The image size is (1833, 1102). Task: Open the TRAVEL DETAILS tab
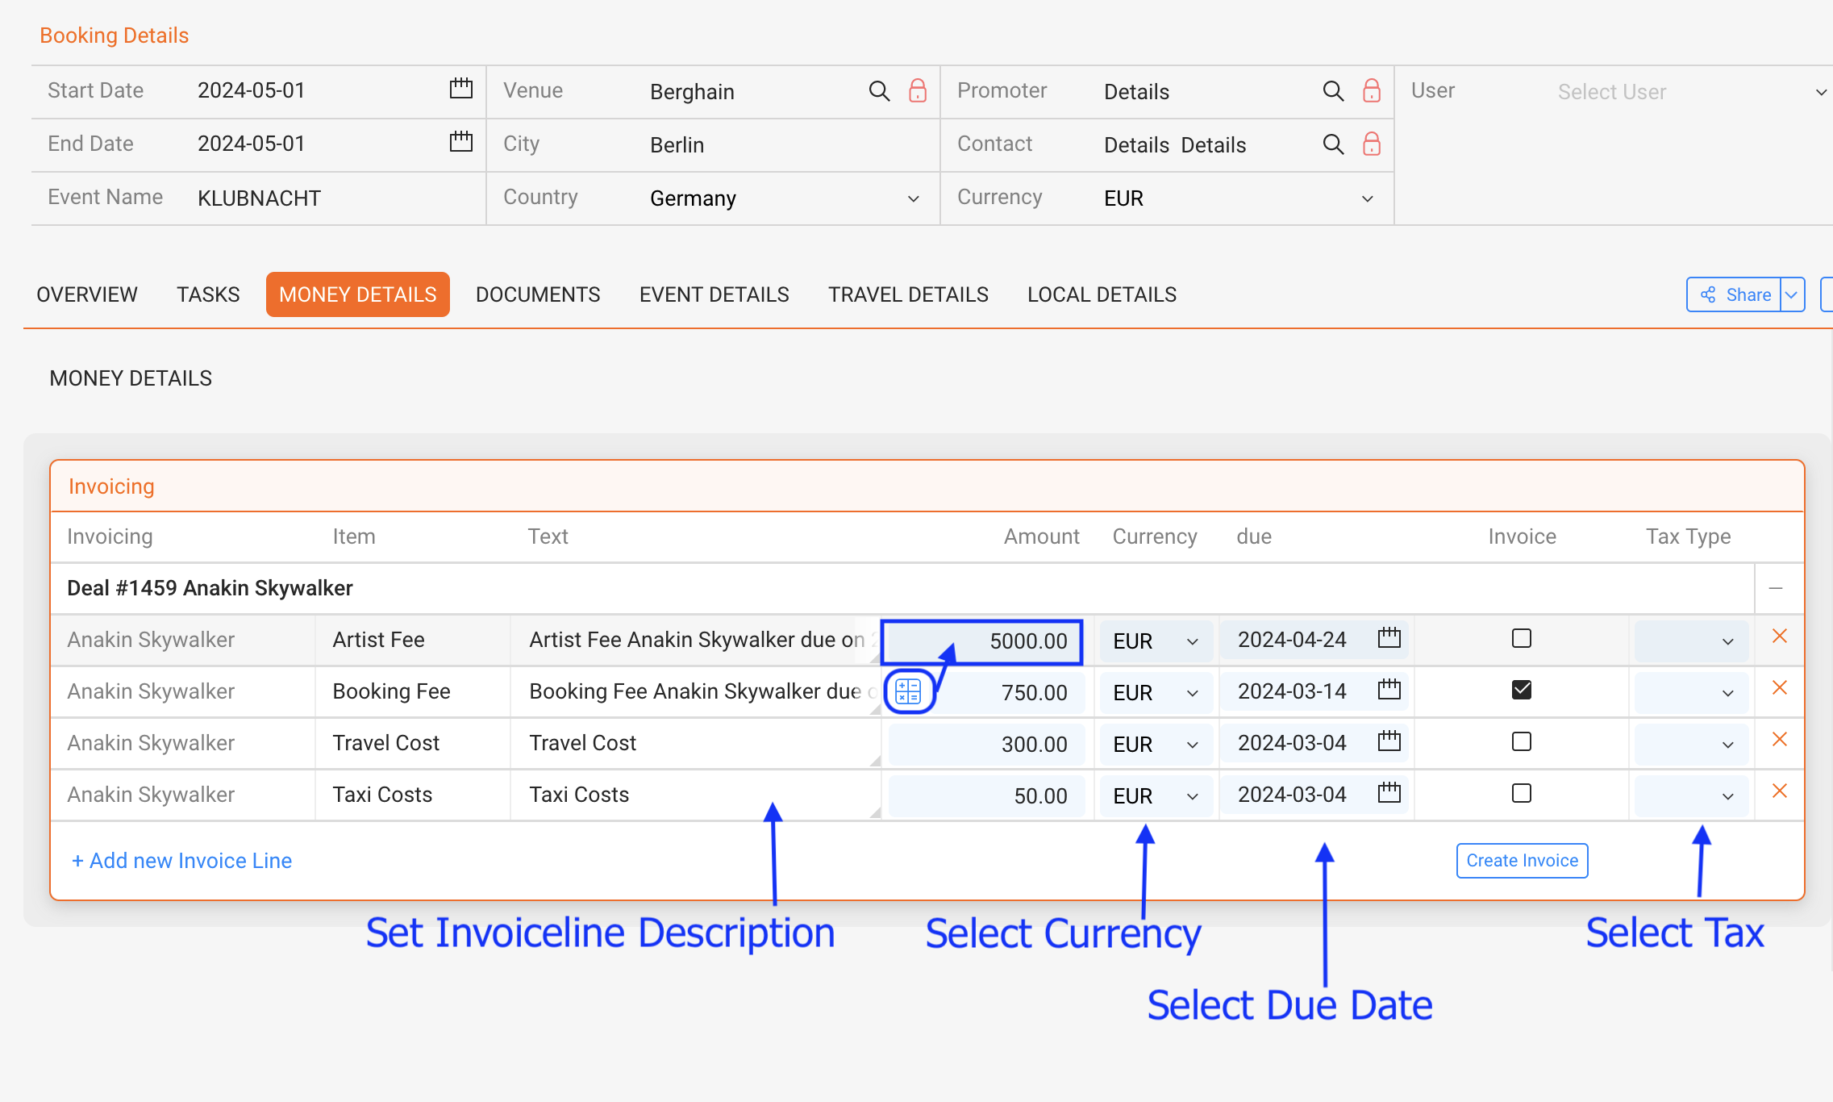coord(908,294)
